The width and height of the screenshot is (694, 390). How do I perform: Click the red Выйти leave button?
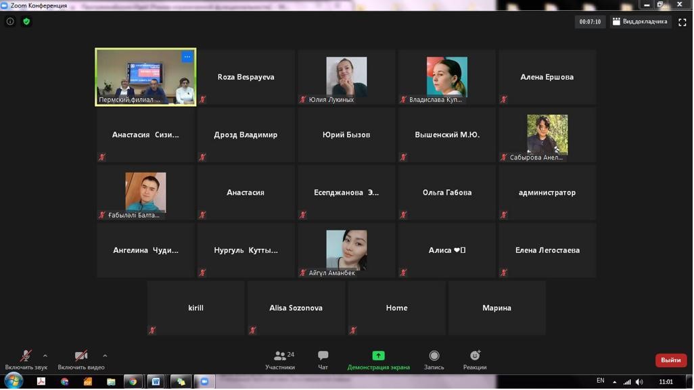[670, 360]
